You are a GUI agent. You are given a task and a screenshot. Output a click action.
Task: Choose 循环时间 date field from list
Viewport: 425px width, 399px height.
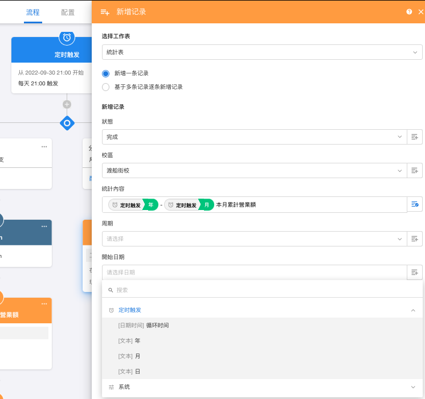(157, 326)
